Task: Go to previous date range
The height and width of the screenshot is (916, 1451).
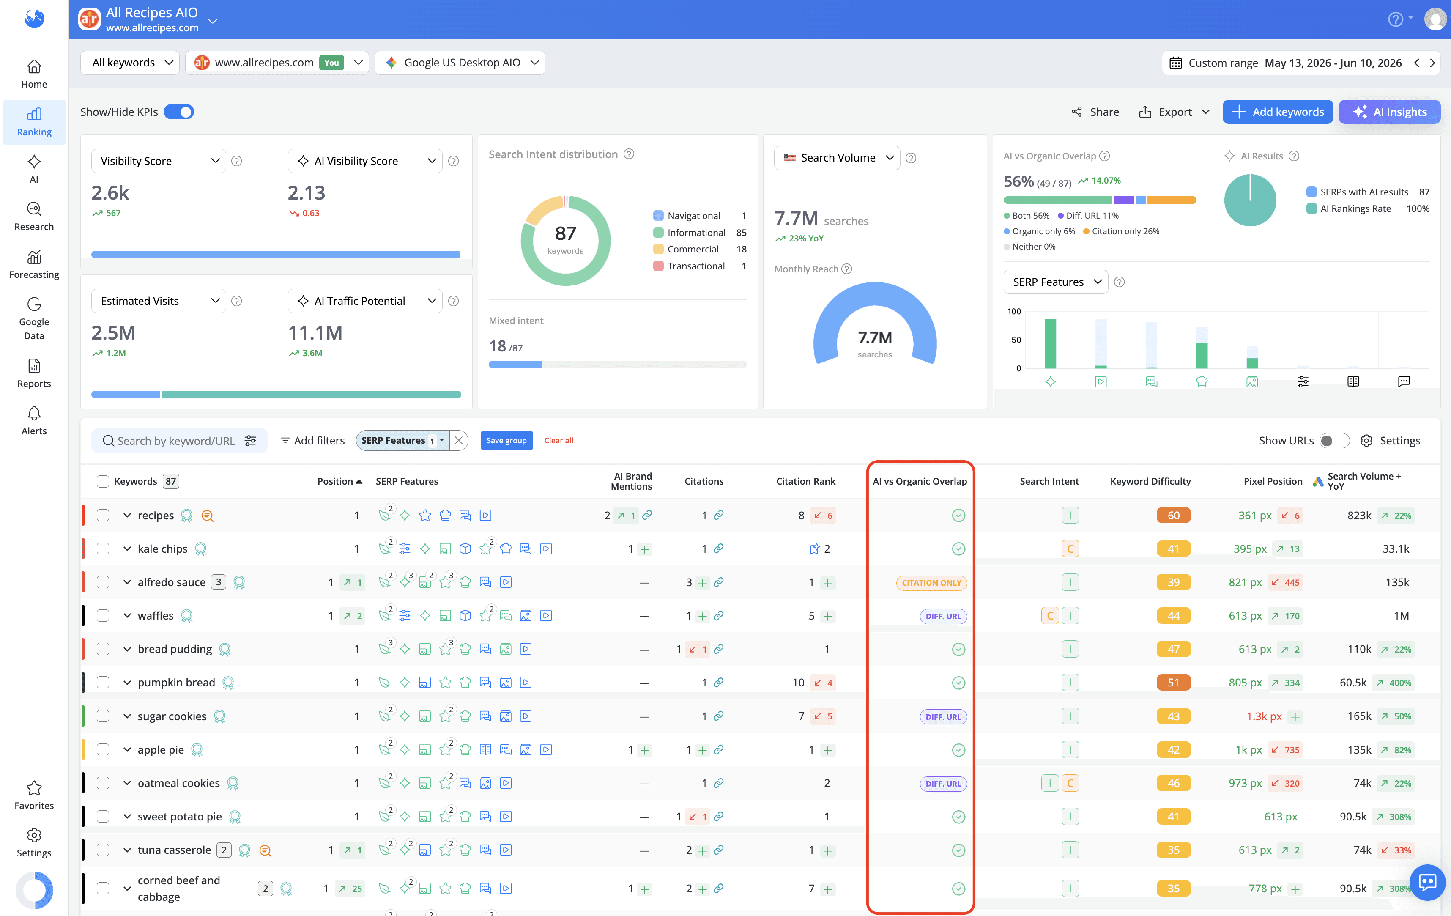Action: pyautogui.click(x=1417, y=63)
